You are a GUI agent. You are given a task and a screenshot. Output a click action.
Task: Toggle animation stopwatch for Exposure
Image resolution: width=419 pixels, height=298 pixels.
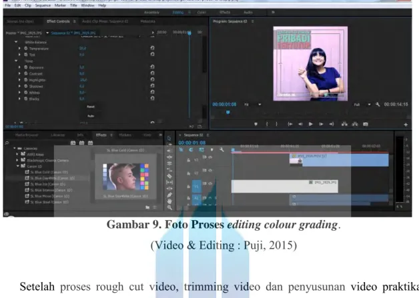click(26, 67)
